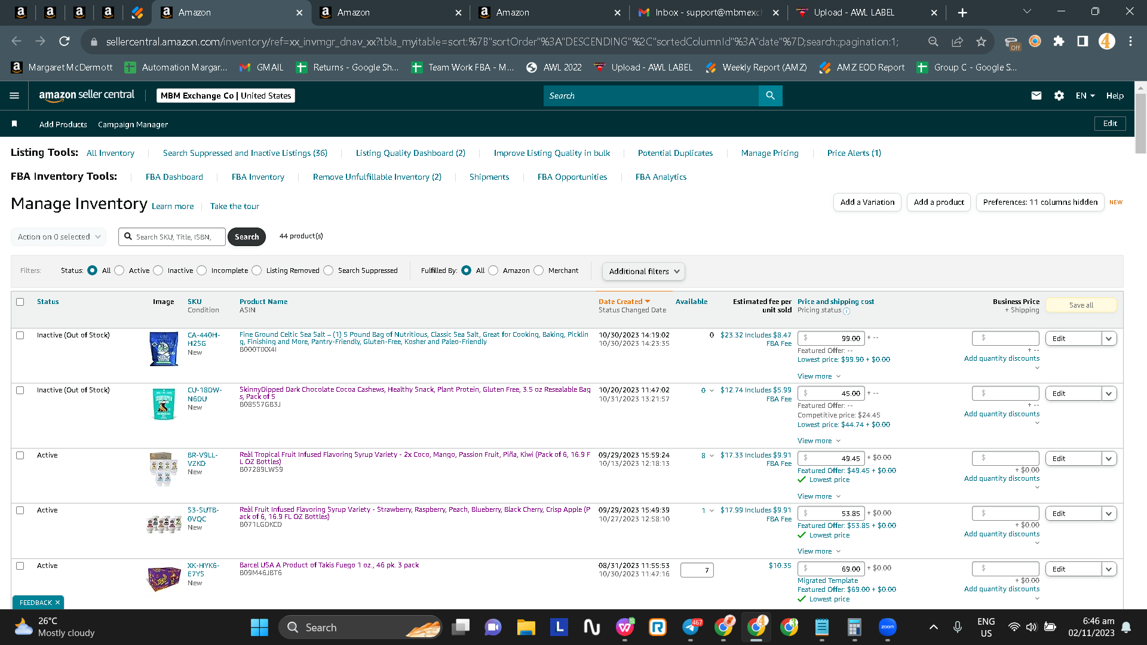Screen dimensions: 1147x645
Task: Bookmark this page with the star icon
Action: [x=981, y=41]
